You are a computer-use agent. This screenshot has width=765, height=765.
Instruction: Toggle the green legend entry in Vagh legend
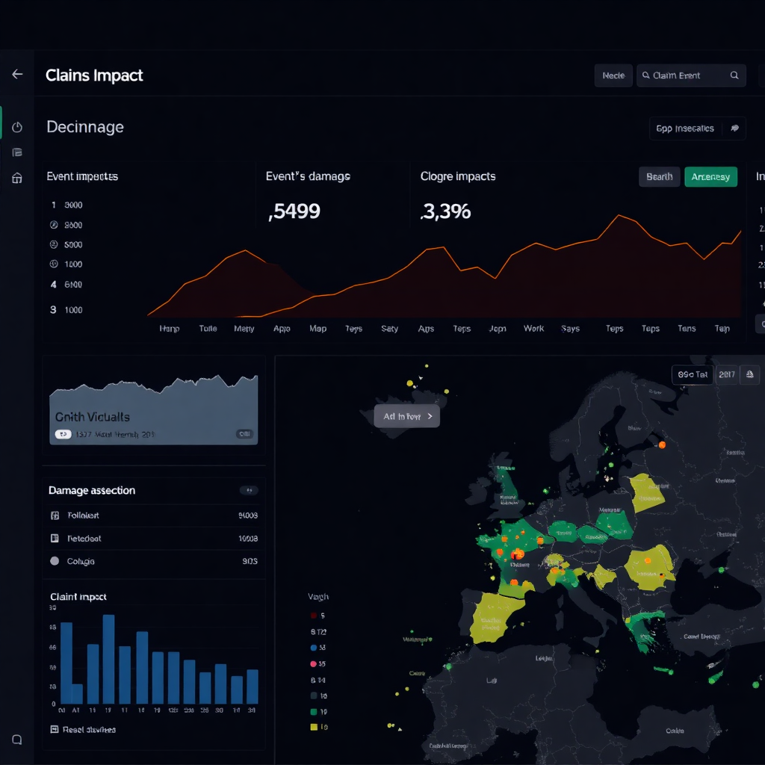(x=312, y=710)
